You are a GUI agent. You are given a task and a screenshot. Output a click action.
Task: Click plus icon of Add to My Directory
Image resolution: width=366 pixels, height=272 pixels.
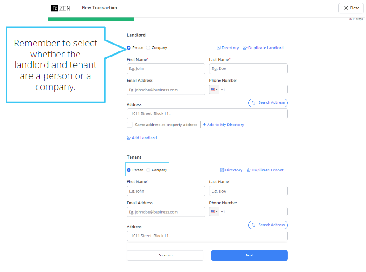coord(204,125)
